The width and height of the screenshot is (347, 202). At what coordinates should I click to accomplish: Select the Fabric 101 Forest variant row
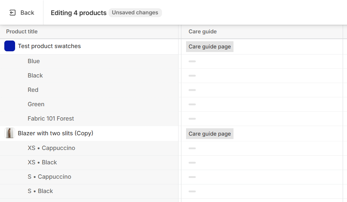pos(51,118)
